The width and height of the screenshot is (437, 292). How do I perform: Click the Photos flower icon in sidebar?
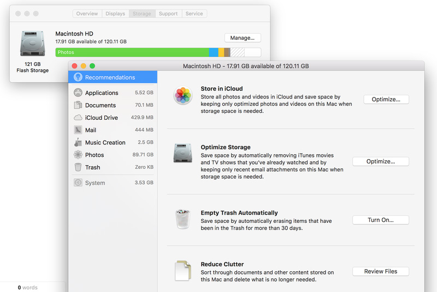click(x=78, y=155)
